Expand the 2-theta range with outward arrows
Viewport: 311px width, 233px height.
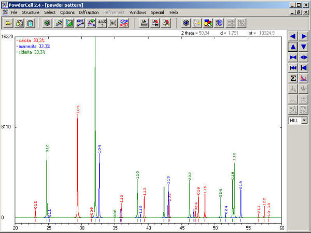point(304,57)
